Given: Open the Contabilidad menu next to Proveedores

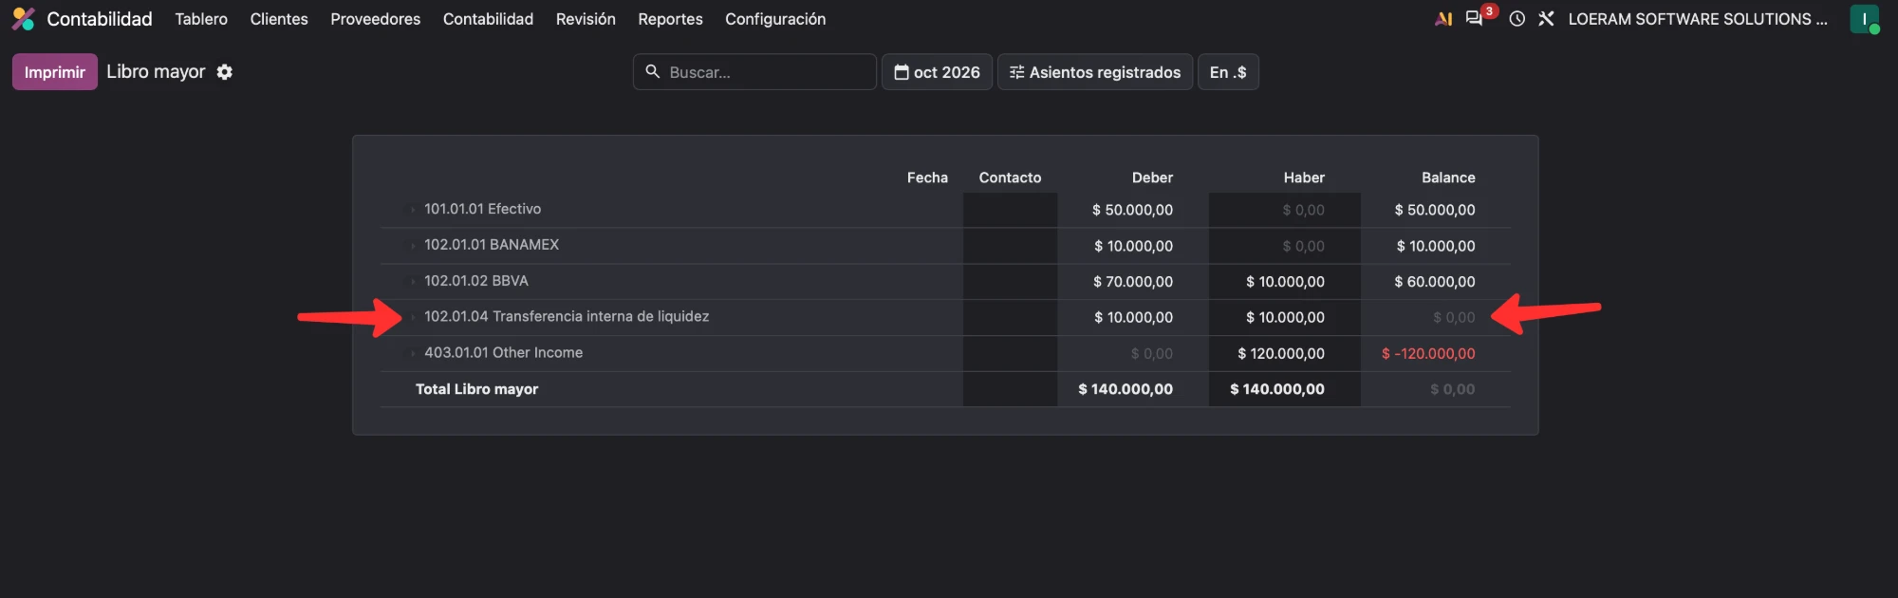Looking at the screenshot, I should (x=488, y=19).
